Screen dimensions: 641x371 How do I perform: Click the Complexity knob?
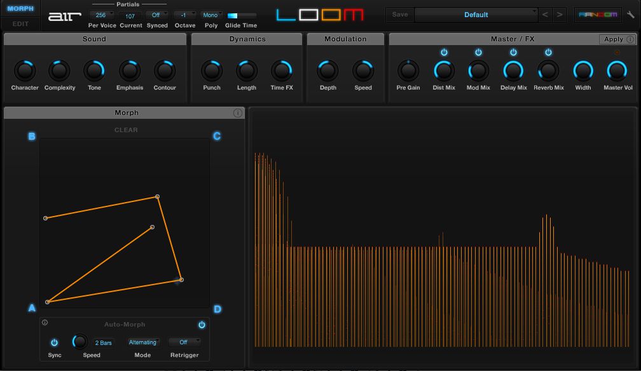(x=59, y=71)
